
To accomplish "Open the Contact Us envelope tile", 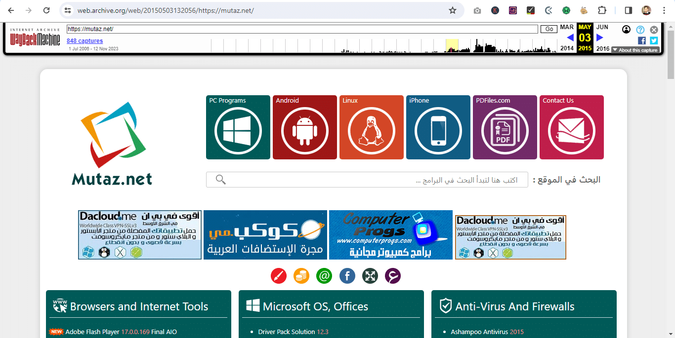I will (x=571, y=127).
